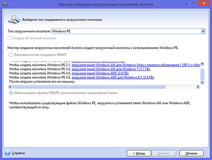
Task: Click the vertical scrollbar thumb in text area
Action: (x=202, y=74)
